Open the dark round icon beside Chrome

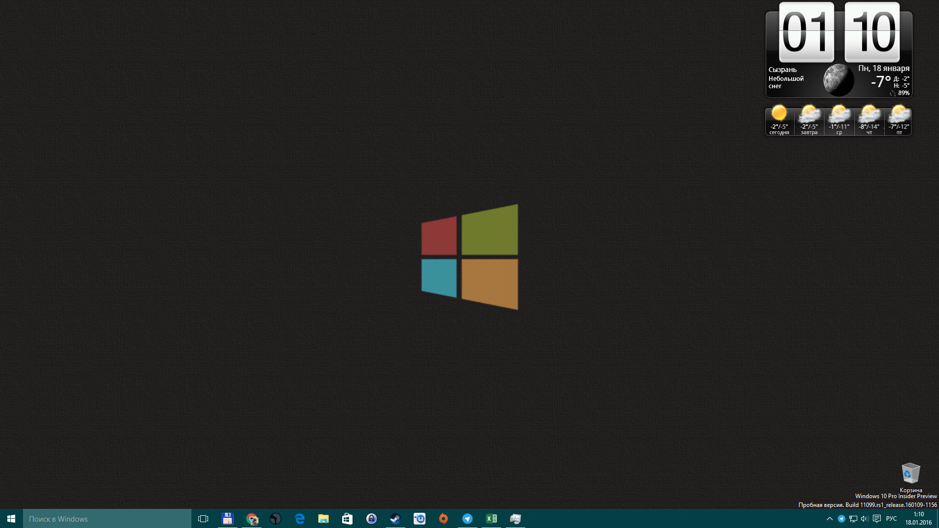click(x=276, y=519)
